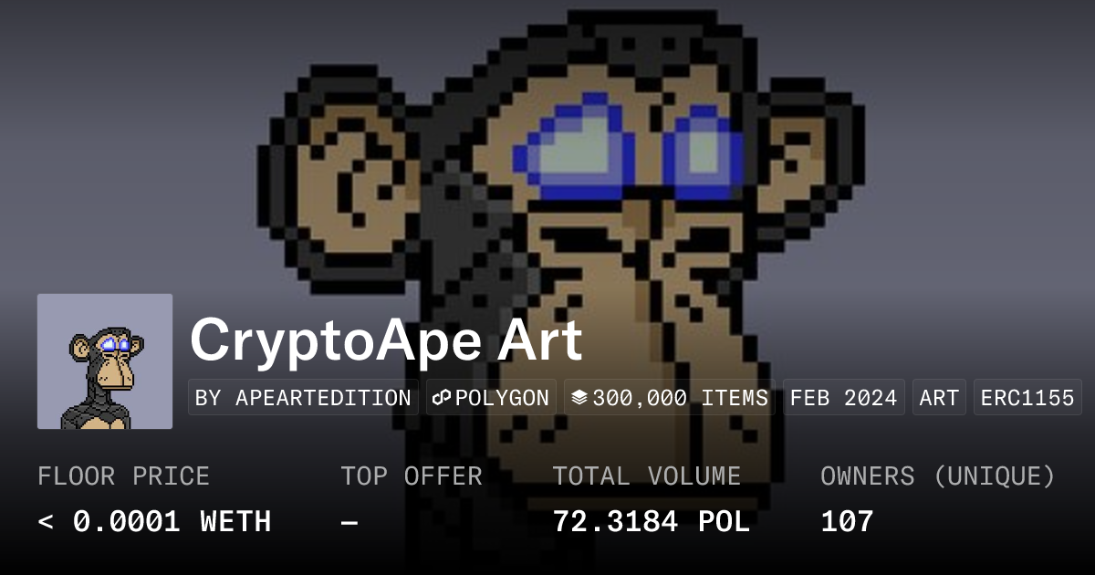This screenshot has width=1095, height=575.
Task: Select the < 0.0001 WETH floor value
Action: (154, 522)
